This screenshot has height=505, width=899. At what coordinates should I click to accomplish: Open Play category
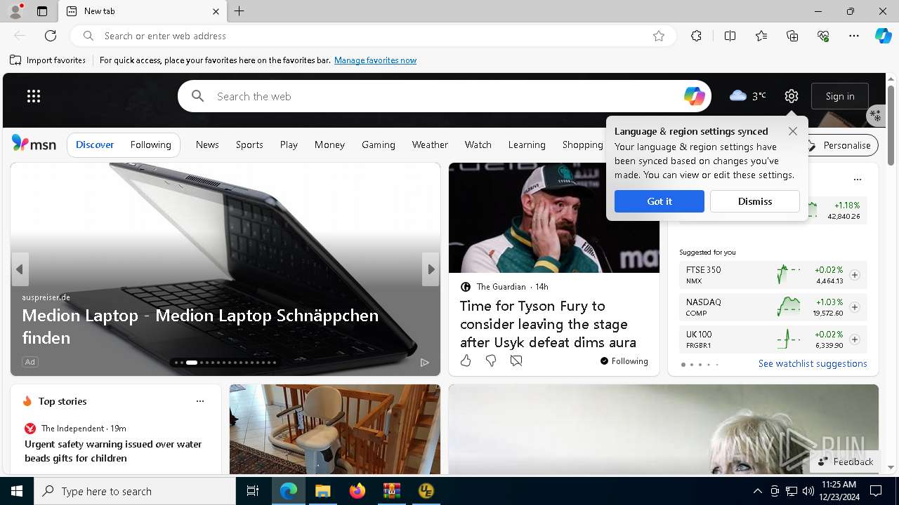pyautogui.click(x=289, y=144)
